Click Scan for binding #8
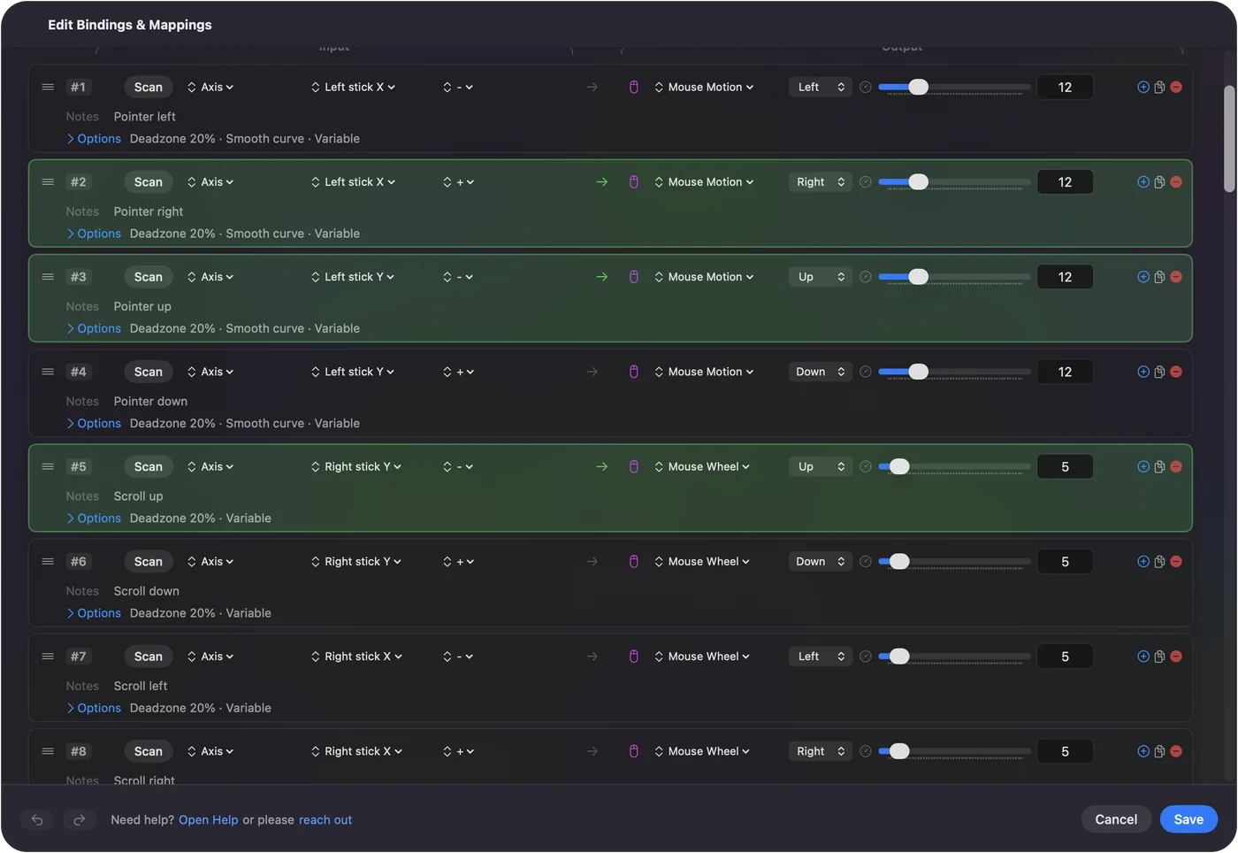The width and height of the screenshot is (1238, 853). 149,751
